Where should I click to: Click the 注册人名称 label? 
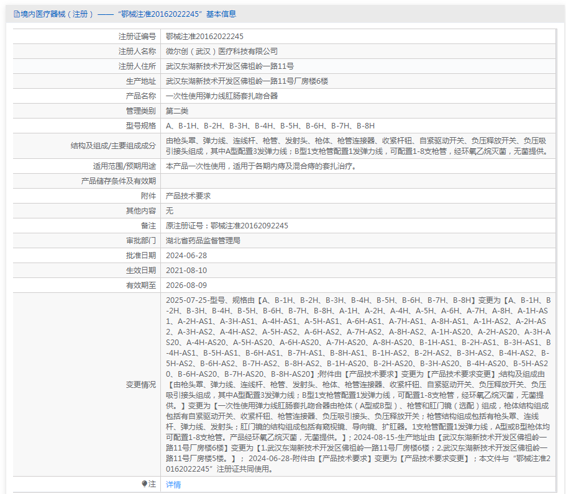[137, 52]
